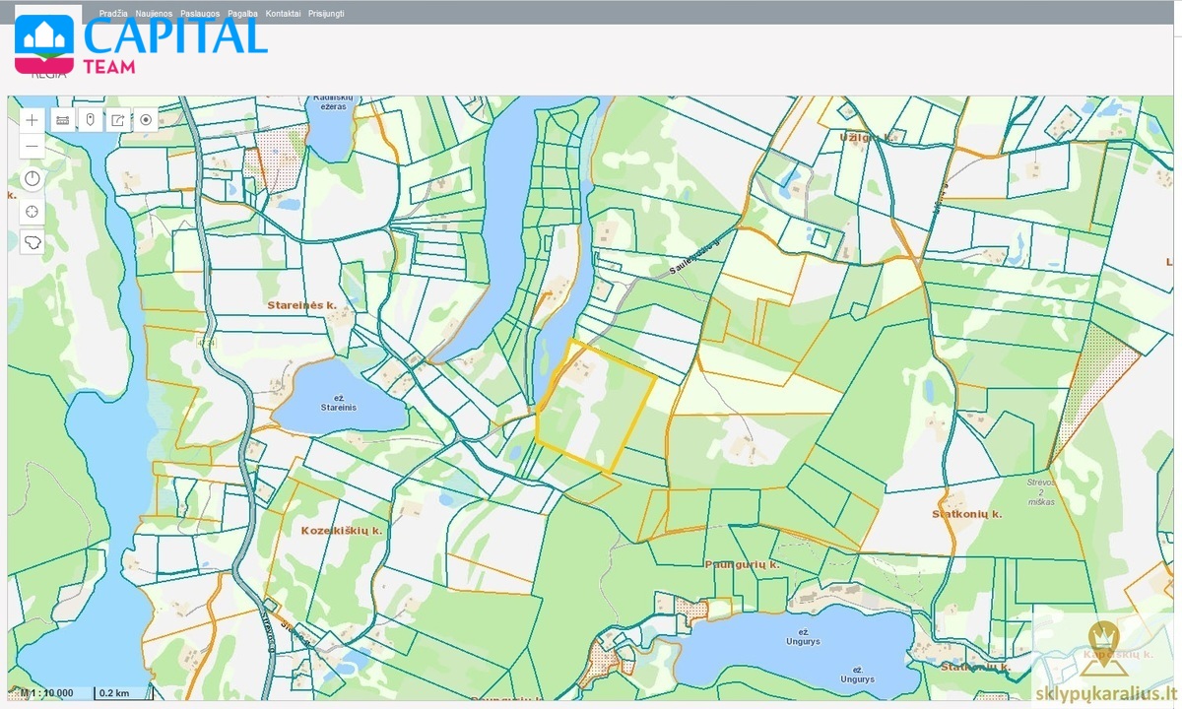
Task: Show full Lithuania extent outline button
Action: pyautogui.click(x=33, y=242)
